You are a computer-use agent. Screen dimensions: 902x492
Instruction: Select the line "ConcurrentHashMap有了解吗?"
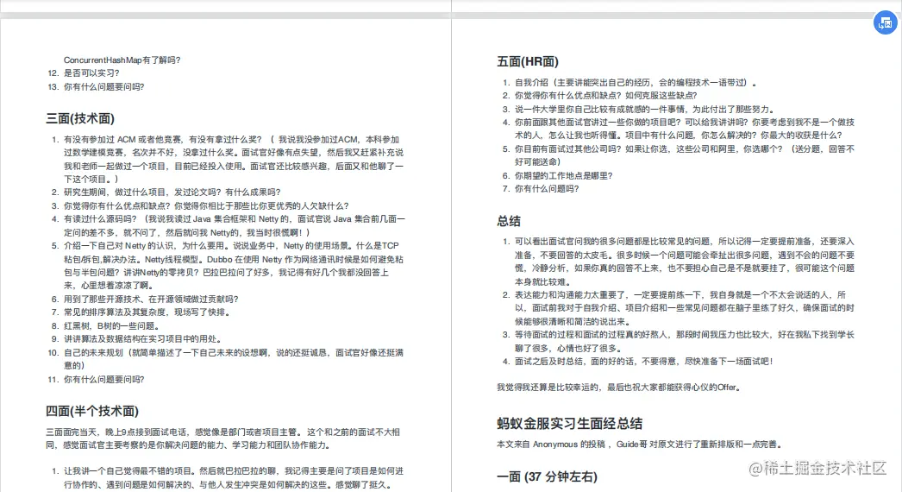tap(122, 60)
